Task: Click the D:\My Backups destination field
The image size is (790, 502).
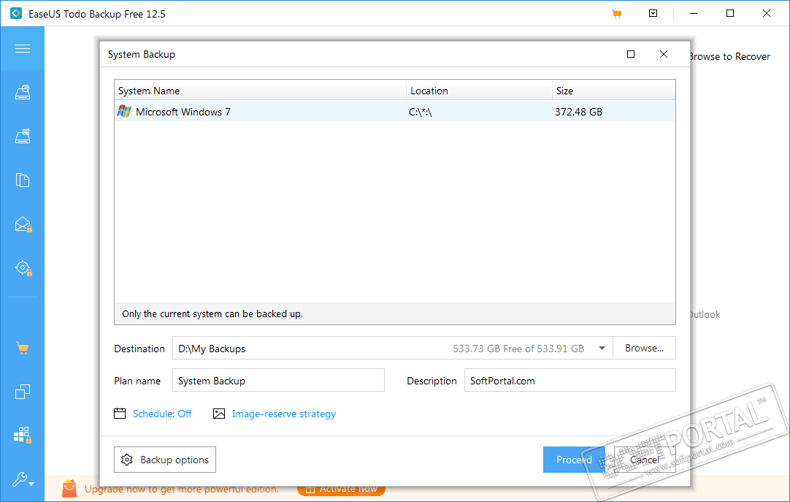Action: [x=393, y=349]
